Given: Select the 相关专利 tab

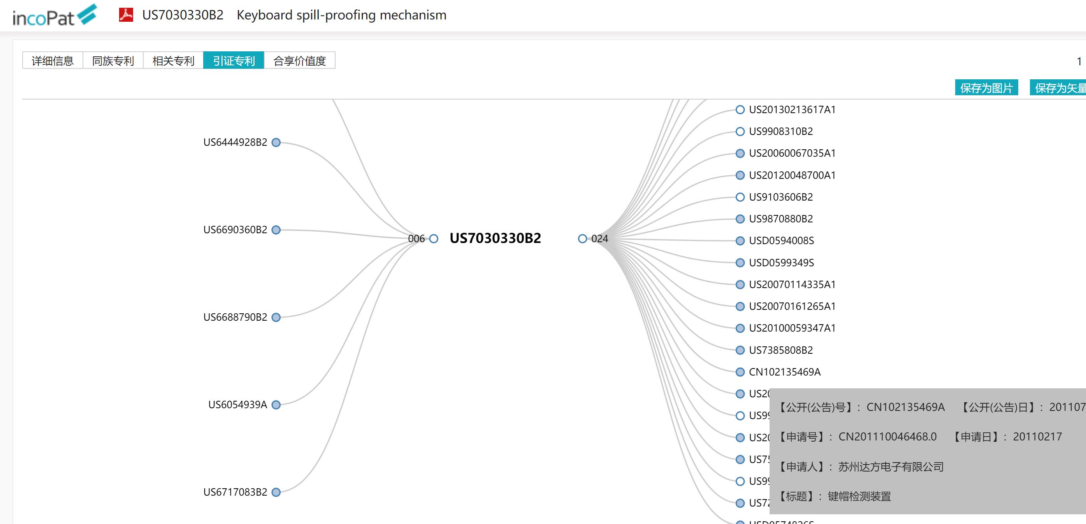Looking at the screenshot, I should 173,61.
